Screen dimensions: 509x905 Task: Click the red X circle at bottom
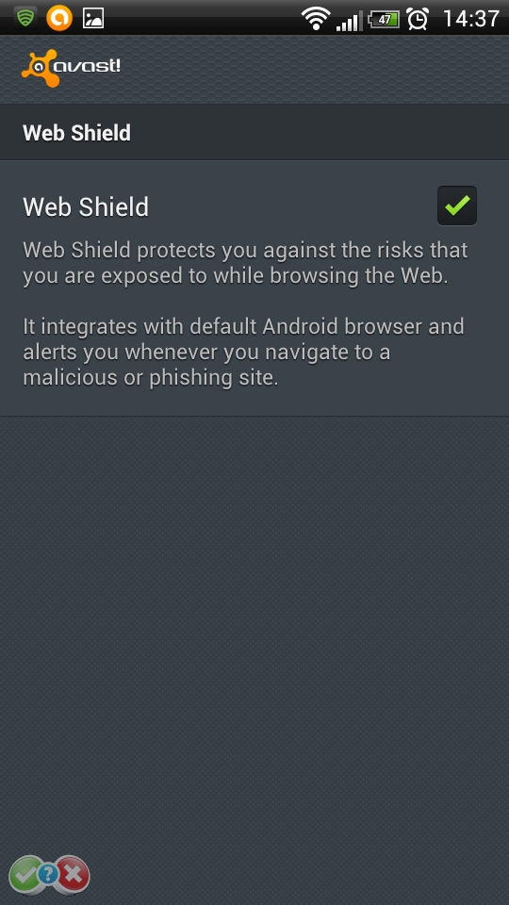tap(73, 876)
